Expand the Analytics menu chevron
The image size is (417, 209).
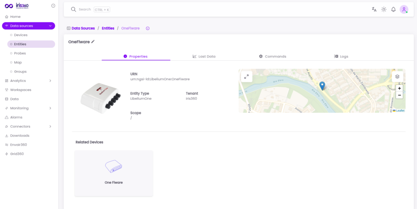click(x=50, y=81)
